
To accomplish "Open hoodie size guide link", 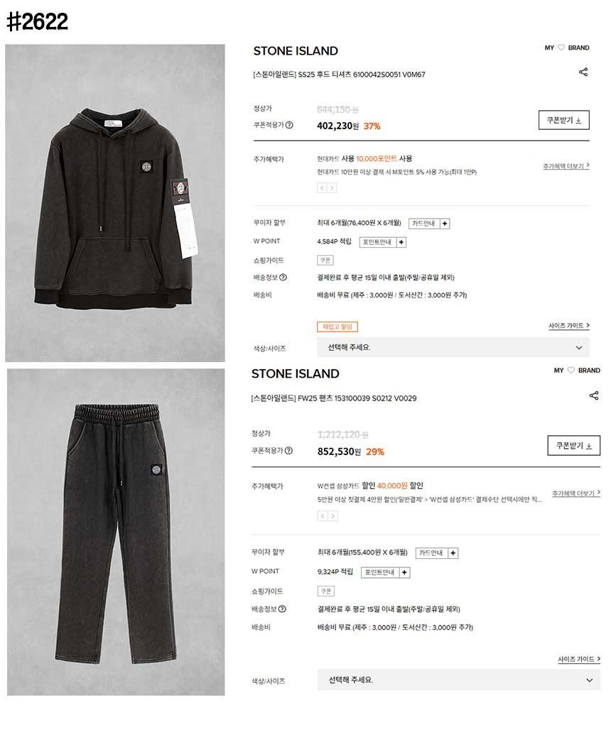I will [568, 326].
